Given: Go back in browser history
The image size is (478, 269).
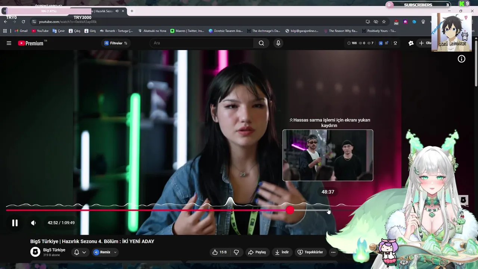Looking at the screenshot, I should tap(6, 22).
